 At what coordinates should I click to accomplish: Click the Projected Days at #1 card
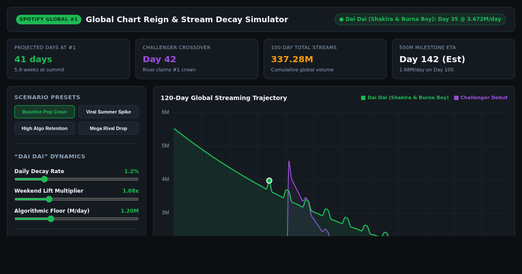click(68, 59)
